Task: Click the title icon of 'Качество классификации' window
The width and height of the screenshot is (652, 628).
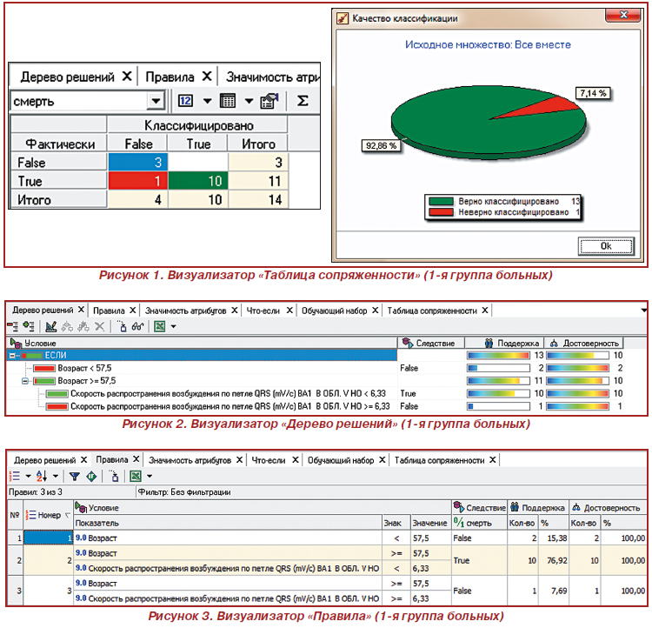Action: 343,18
